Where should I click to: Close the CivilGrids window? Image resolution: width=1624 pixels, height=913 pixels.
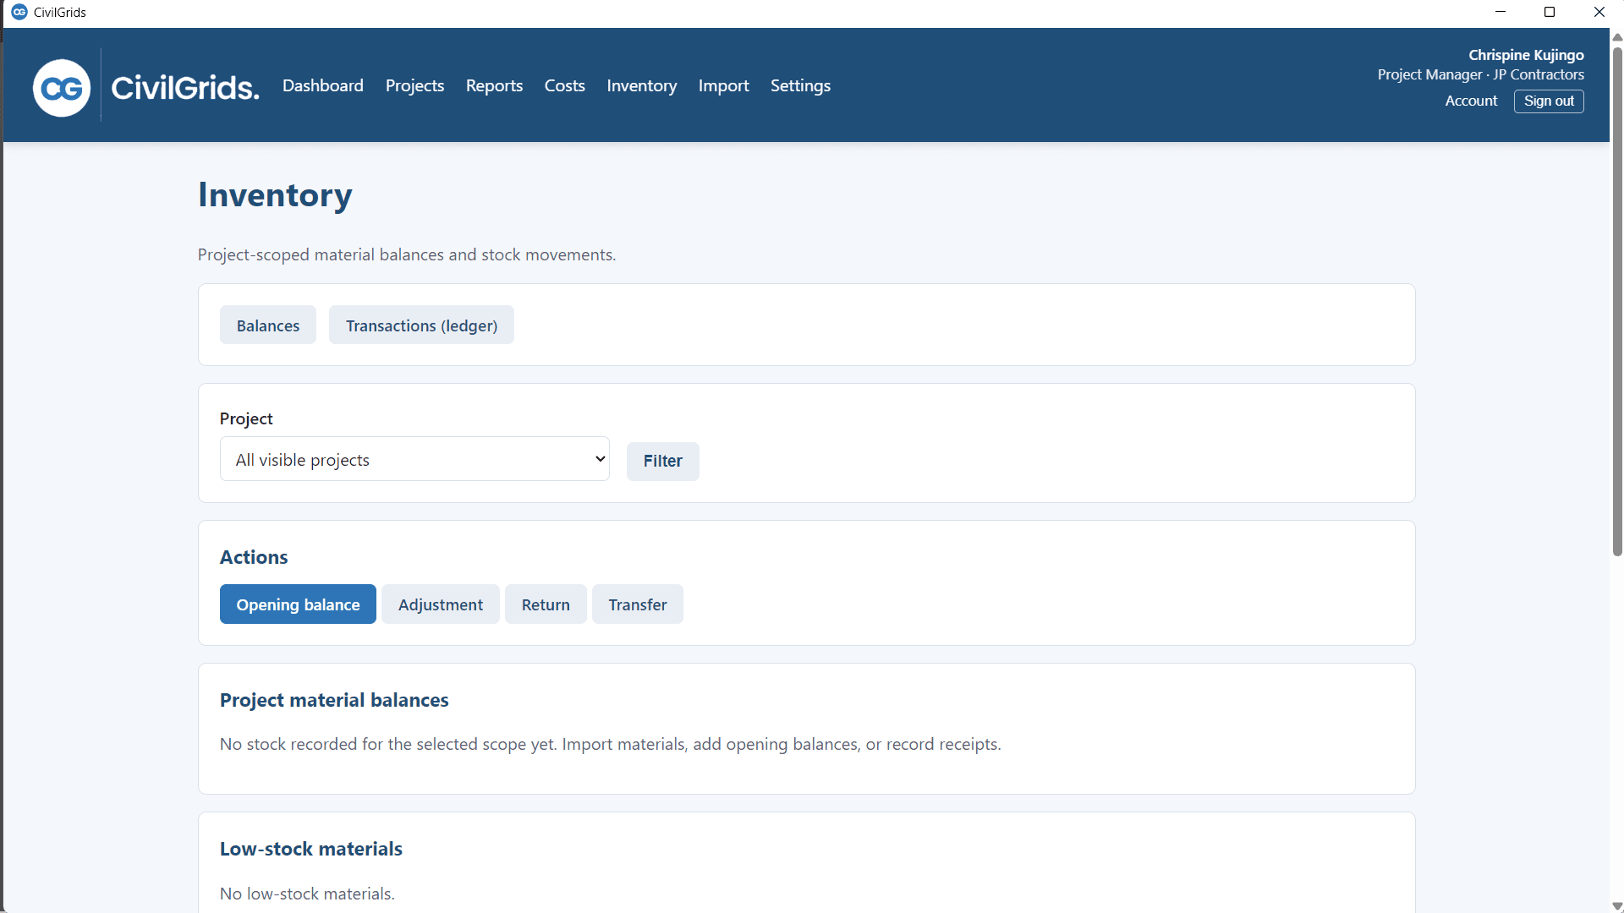(x=1599, y=12)
